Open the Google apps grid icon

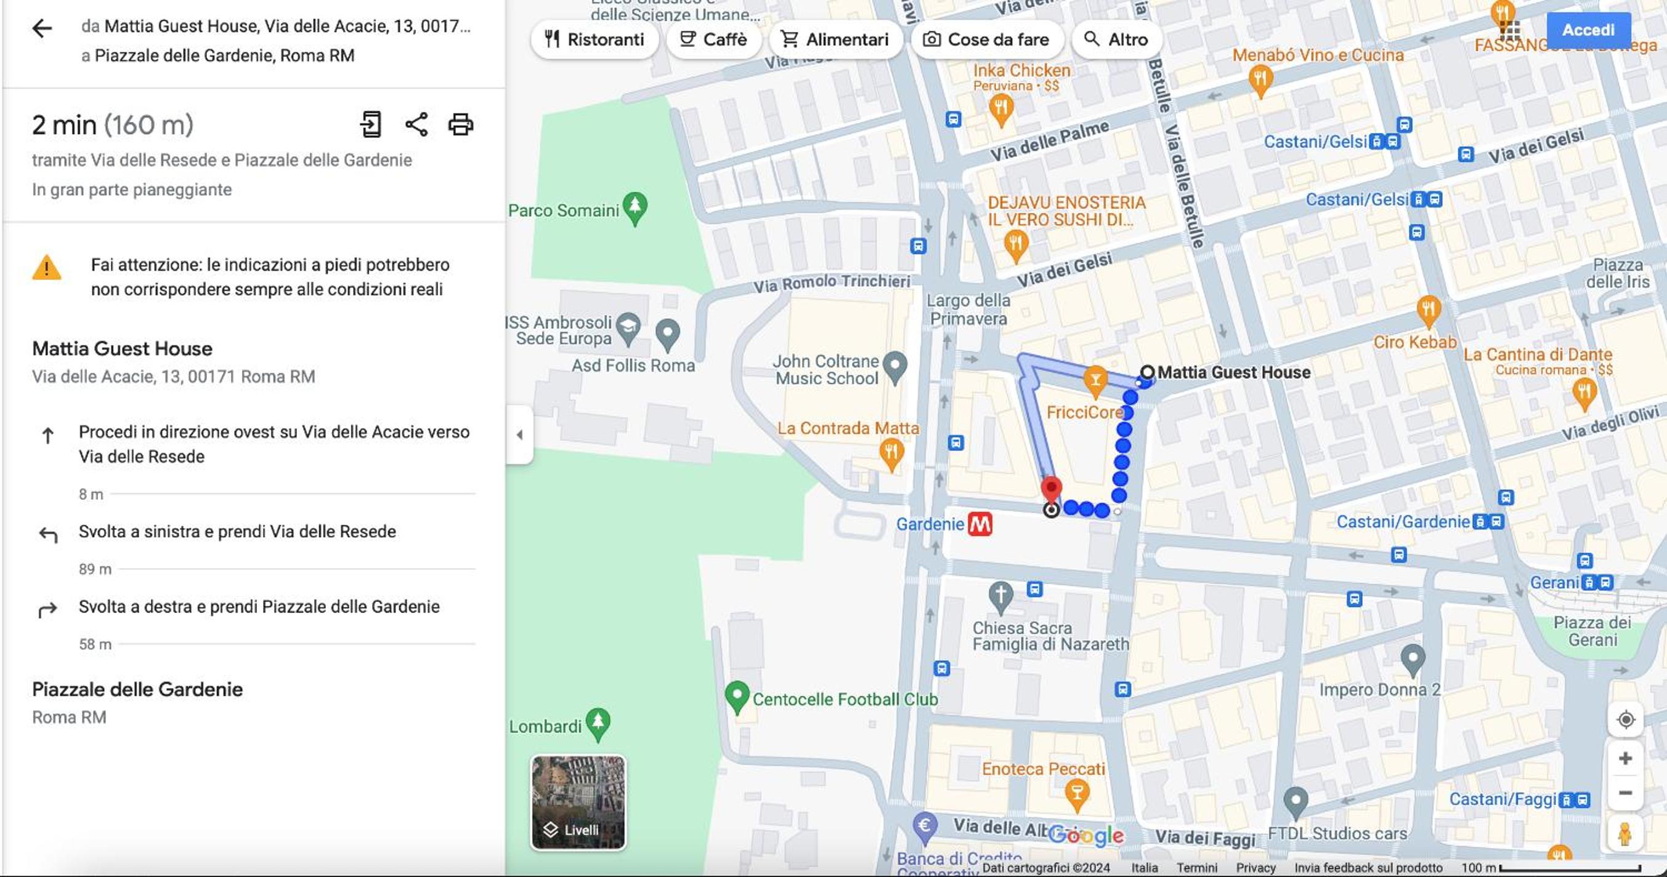(x=1510, y=30)
